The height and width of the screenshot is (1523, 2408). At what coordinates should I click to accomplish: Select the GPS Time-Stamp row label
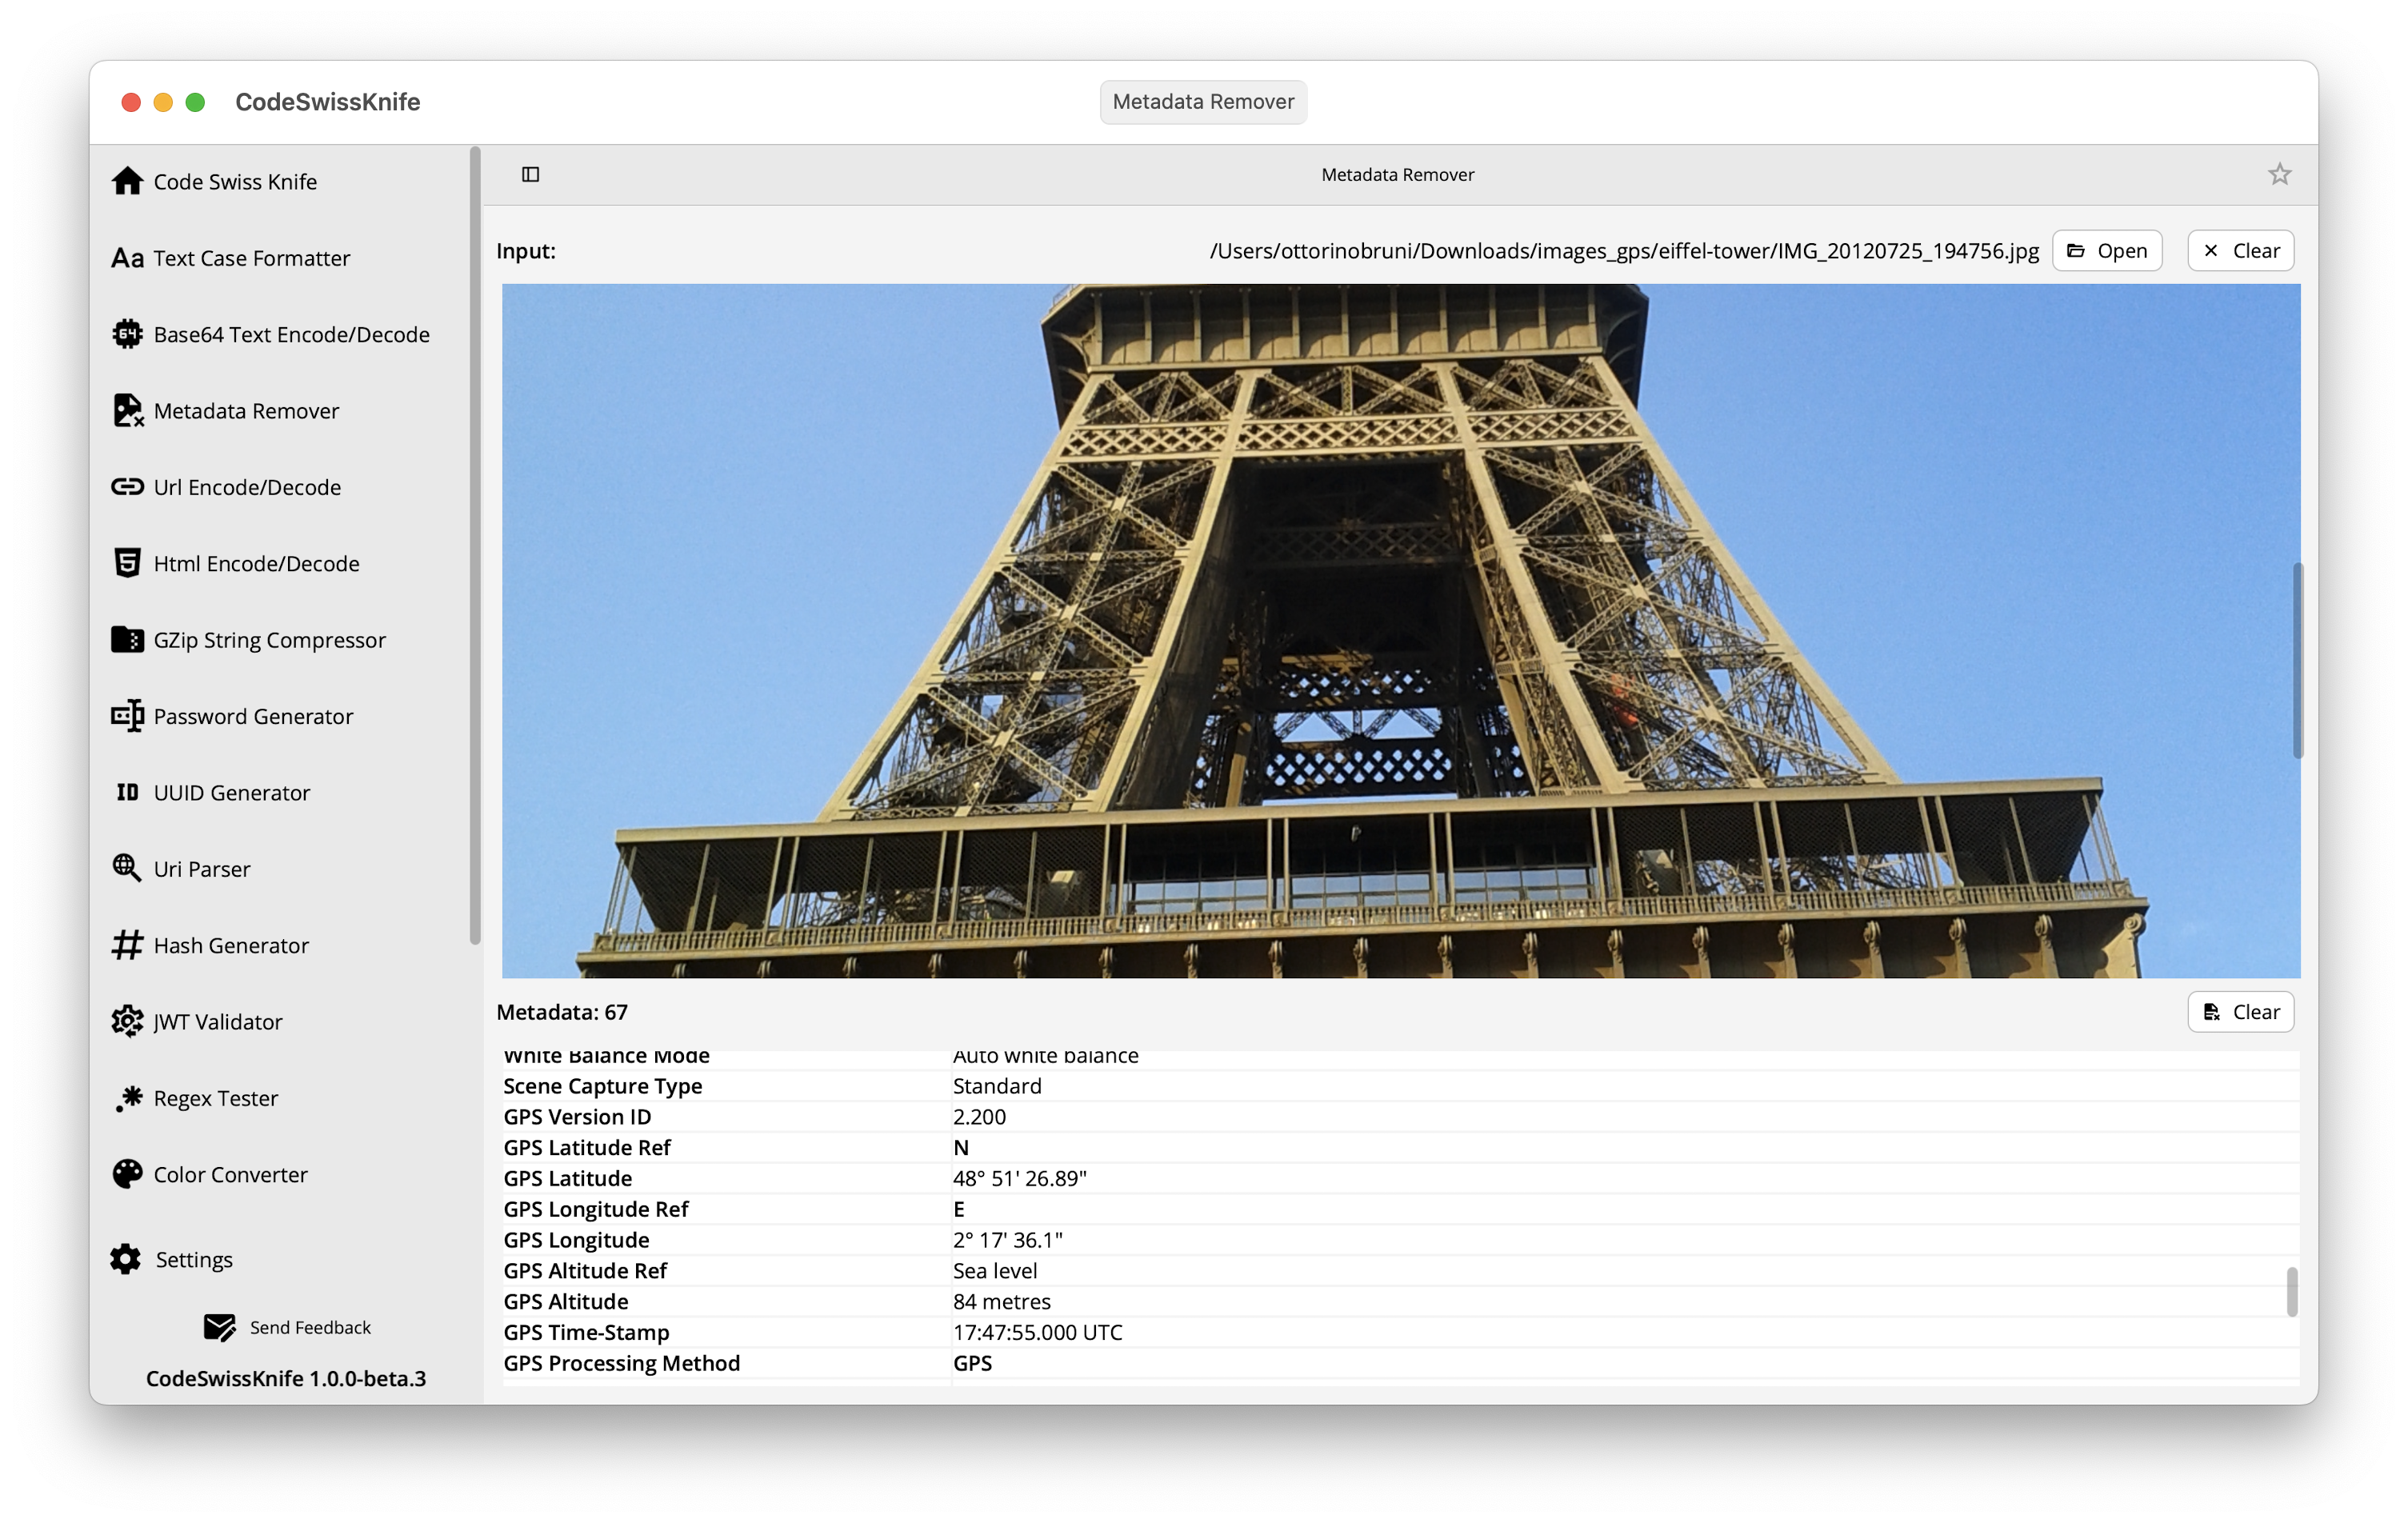[586, 1332]
